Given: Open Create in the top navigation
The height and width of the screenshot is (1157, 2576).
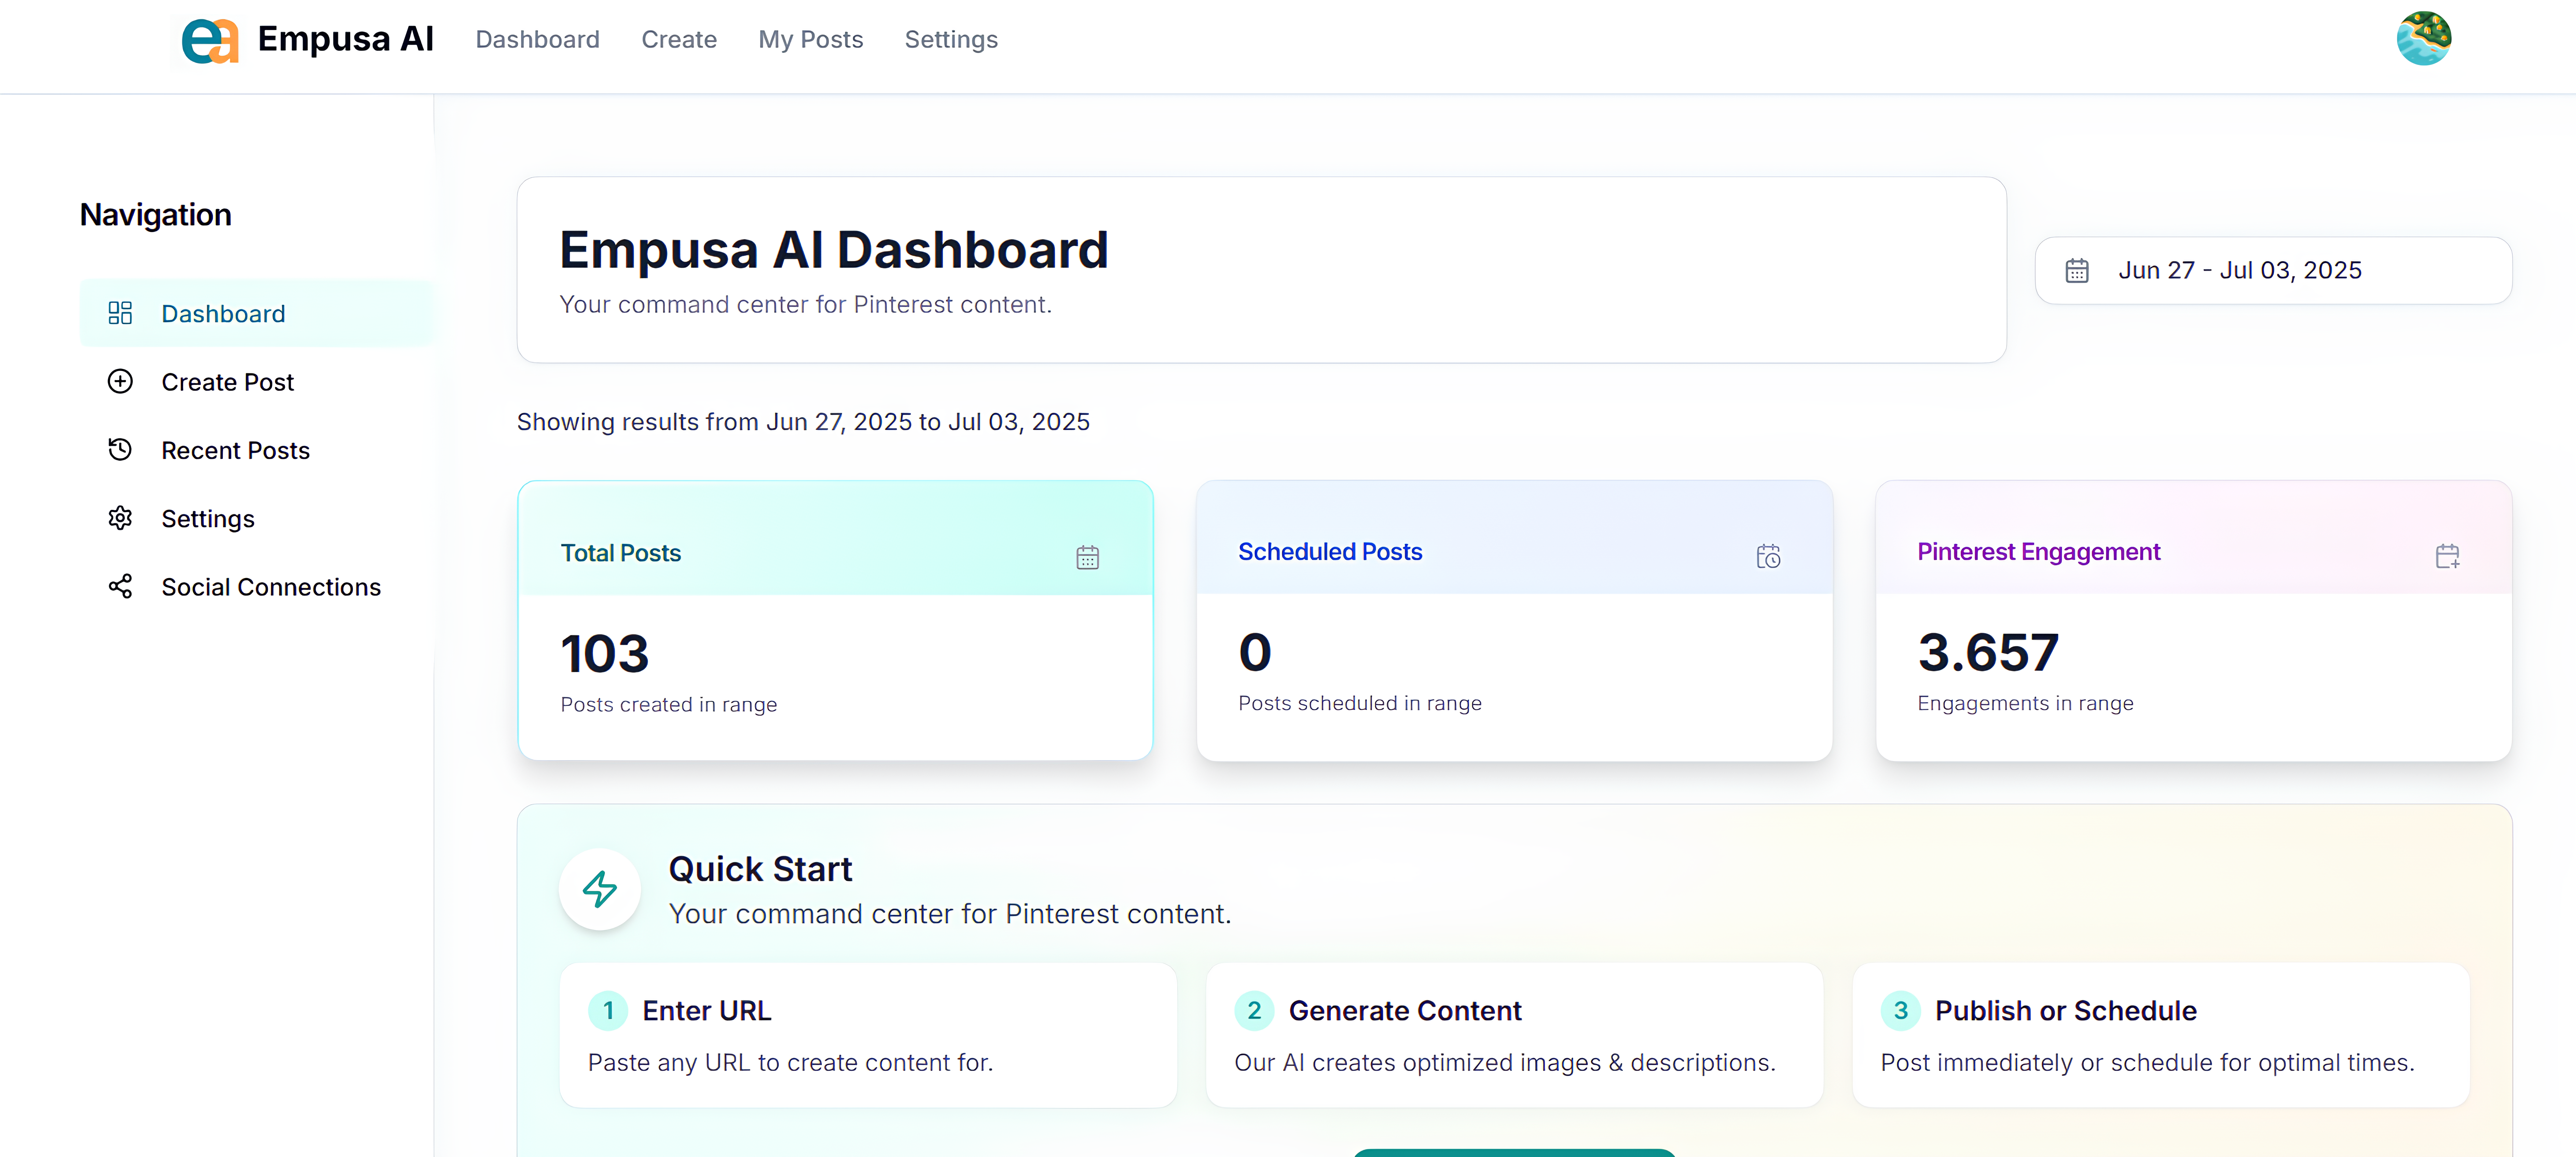Looking at the screenshot, I should 679,40.
